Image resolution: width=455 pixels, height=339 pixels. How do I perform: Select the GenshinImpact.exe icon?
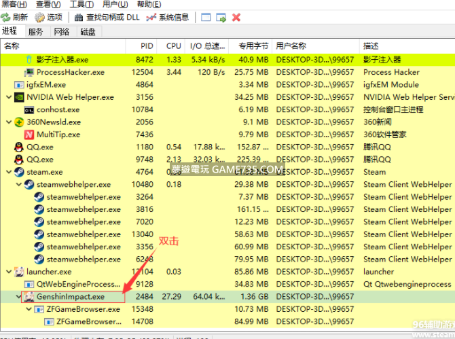point(29,297)
